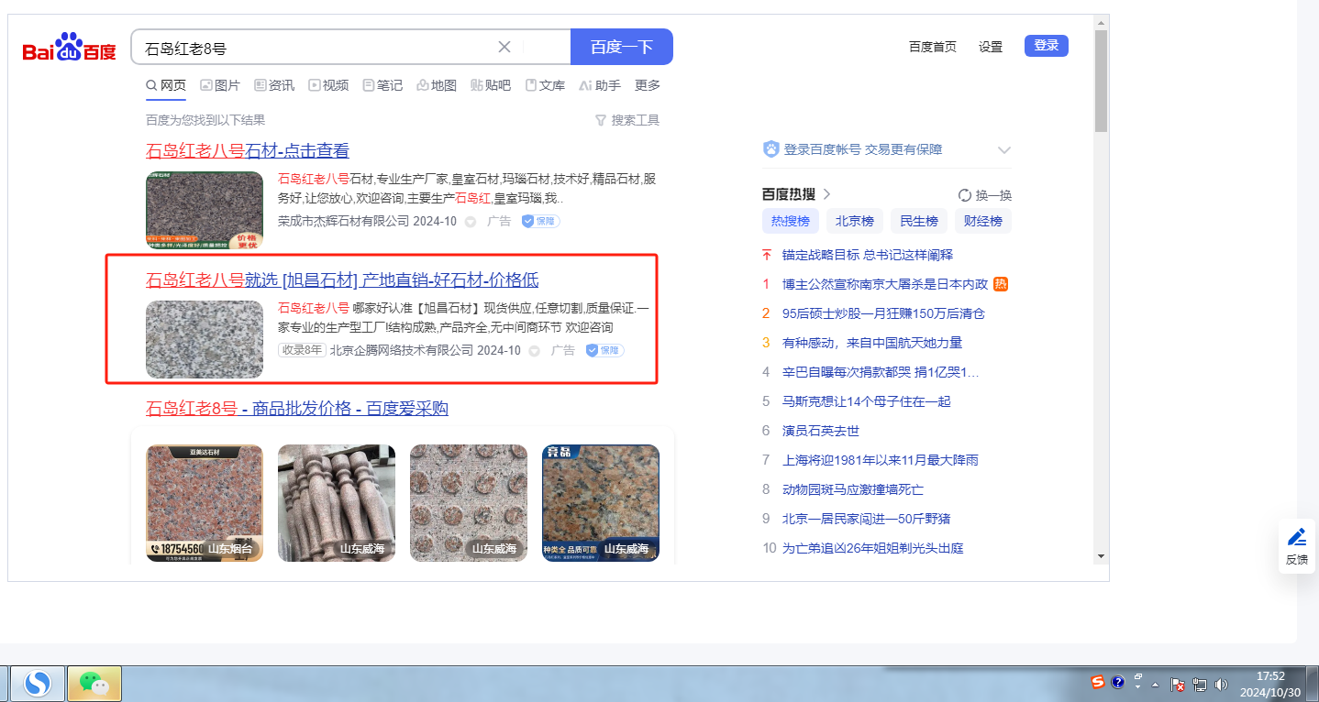
Task: Open hot search 有种感动，来自中国航天她力量
Action: click(871, 343)
